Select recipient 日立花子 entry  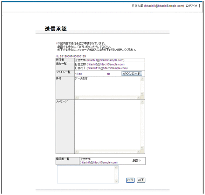tap(101, 68)
